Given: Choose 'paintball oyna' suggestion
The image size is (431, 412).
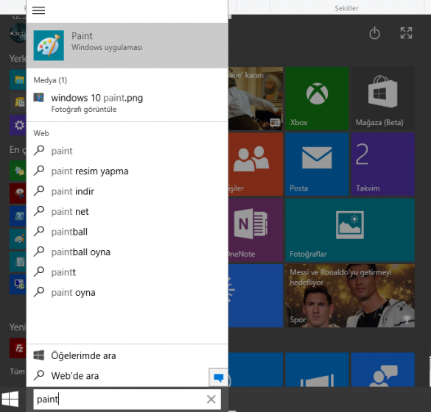Looking at the screenshot, I should tap(127, 252).
